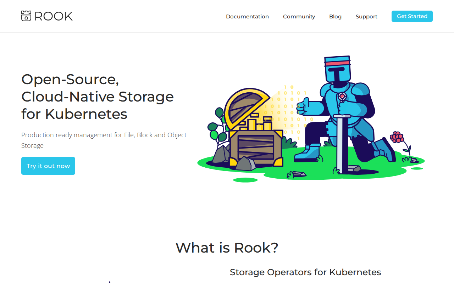
Task: Click the knight's thumbs-up hand
Action: click(x=303, y=106)
